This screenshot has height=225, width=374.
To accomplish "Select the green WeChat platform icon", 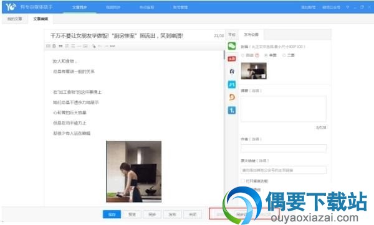I will point(232,45).
